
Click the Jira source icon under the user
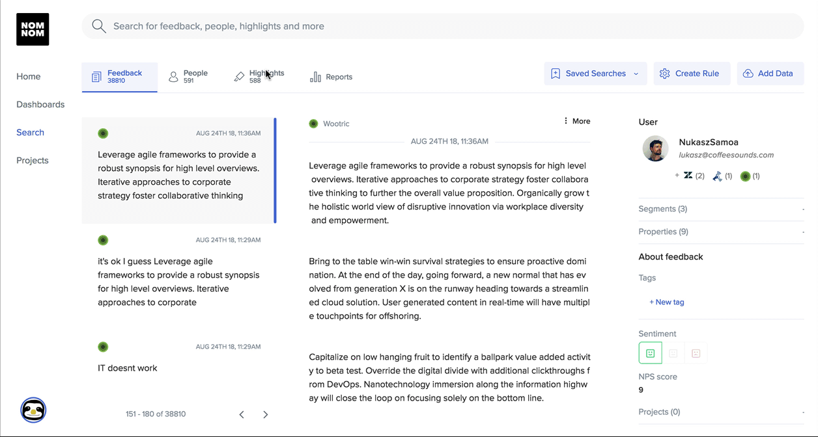717,176
